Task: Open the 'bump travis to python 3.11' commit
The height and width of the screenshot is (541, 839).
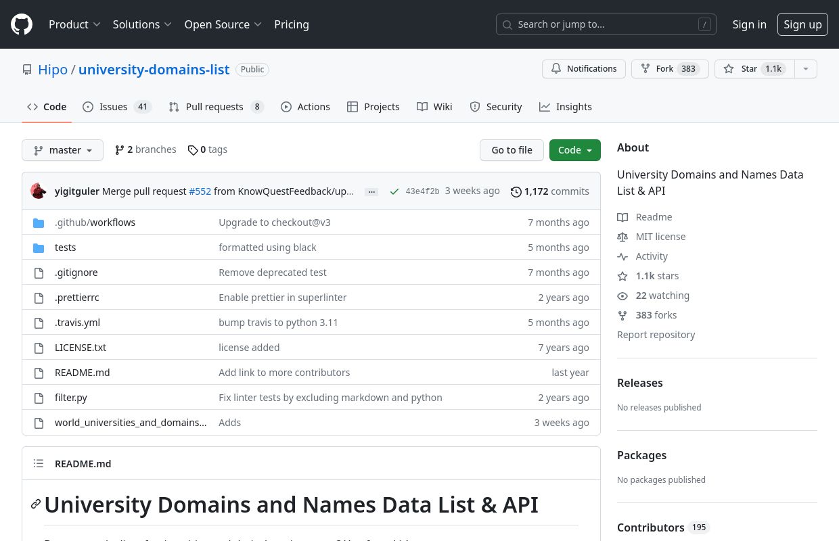Action: 278,323
